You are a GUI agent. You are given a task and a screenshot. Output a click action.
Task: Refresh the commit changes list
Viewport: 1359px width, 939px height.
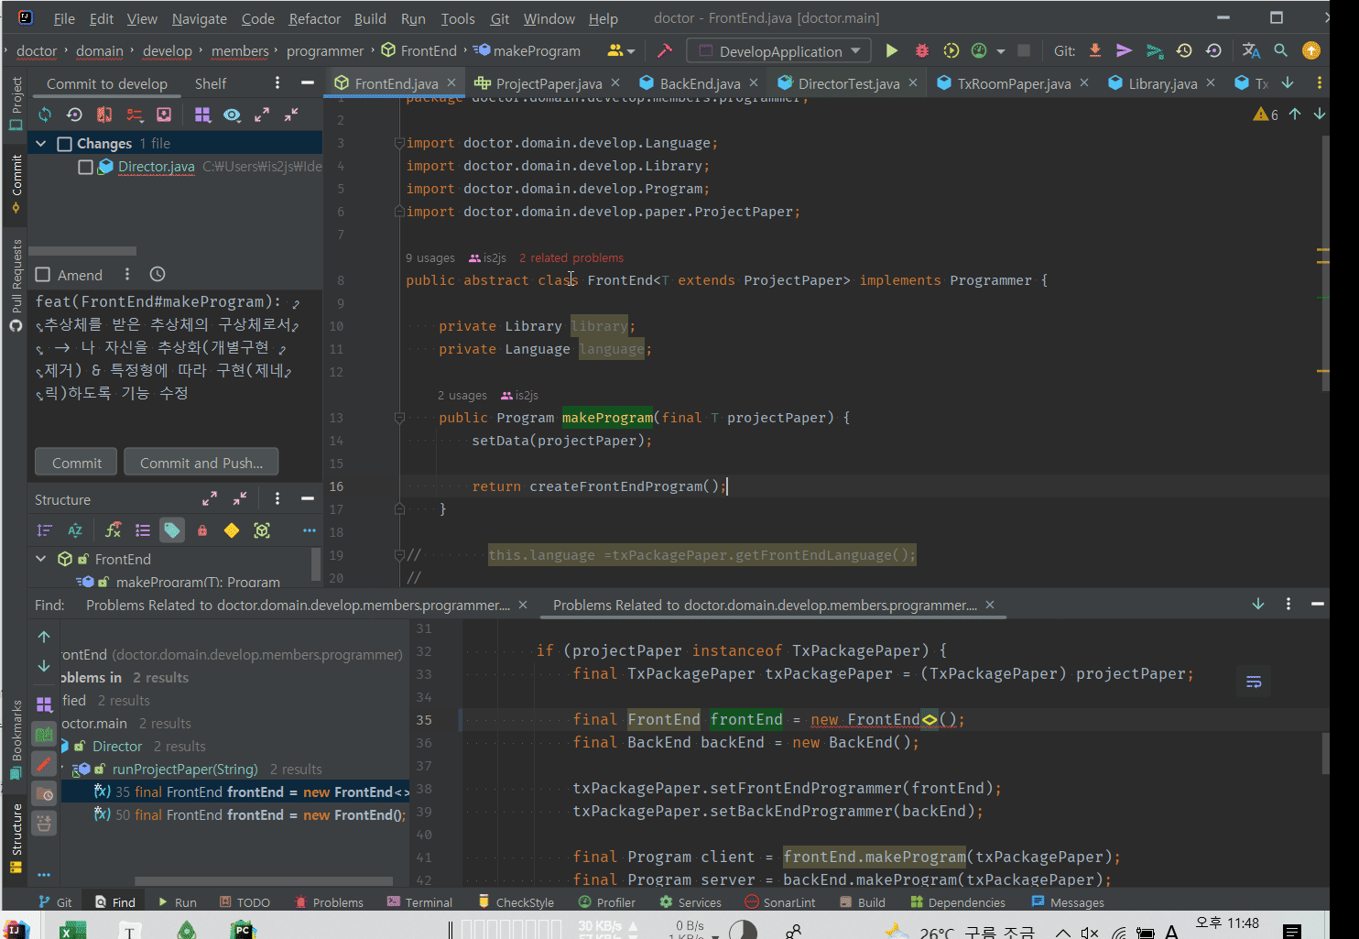pyautogui.click(x=45, y=115)
